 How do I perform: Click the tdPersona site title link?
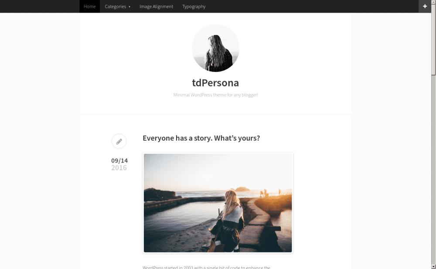[x=215, y=83]
